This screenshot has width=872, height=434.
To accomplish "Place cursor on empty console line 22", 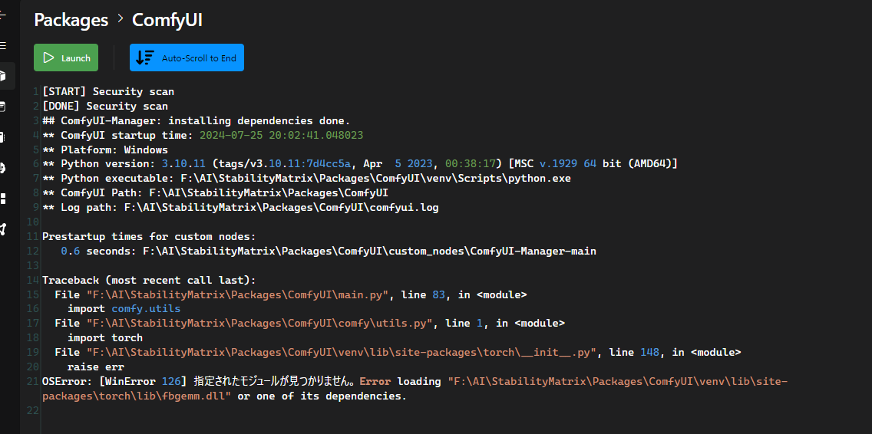I will click(x=230, y=411).
